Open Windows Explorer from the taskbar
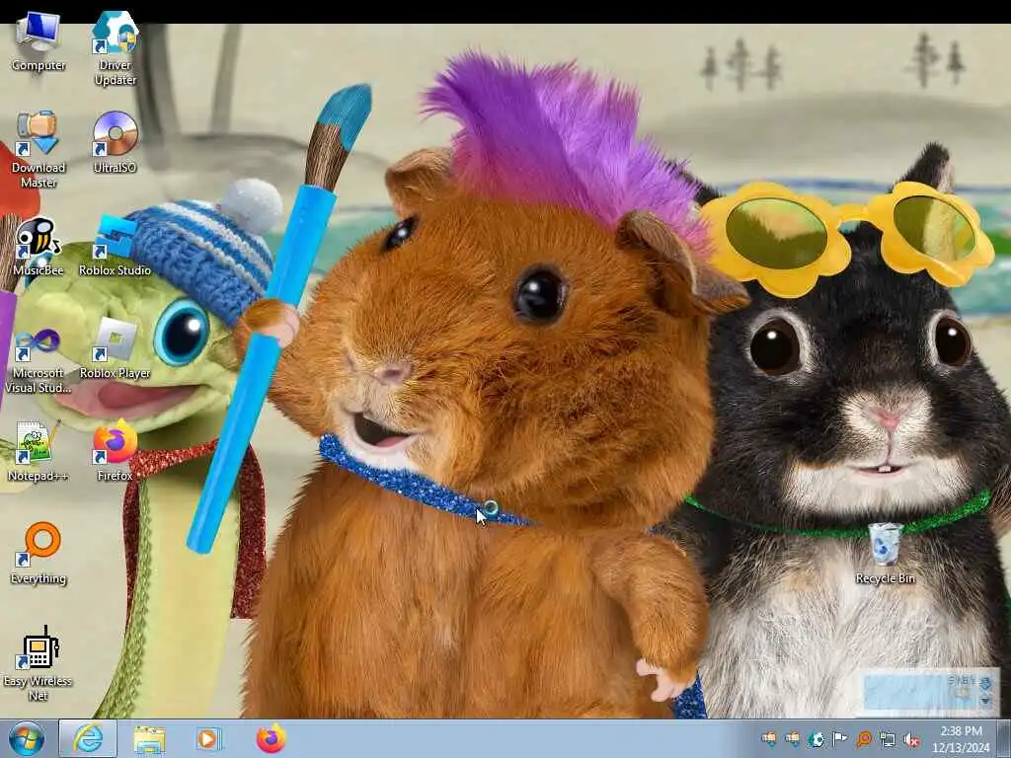1011x758 pixels. [x=149, y=738]
